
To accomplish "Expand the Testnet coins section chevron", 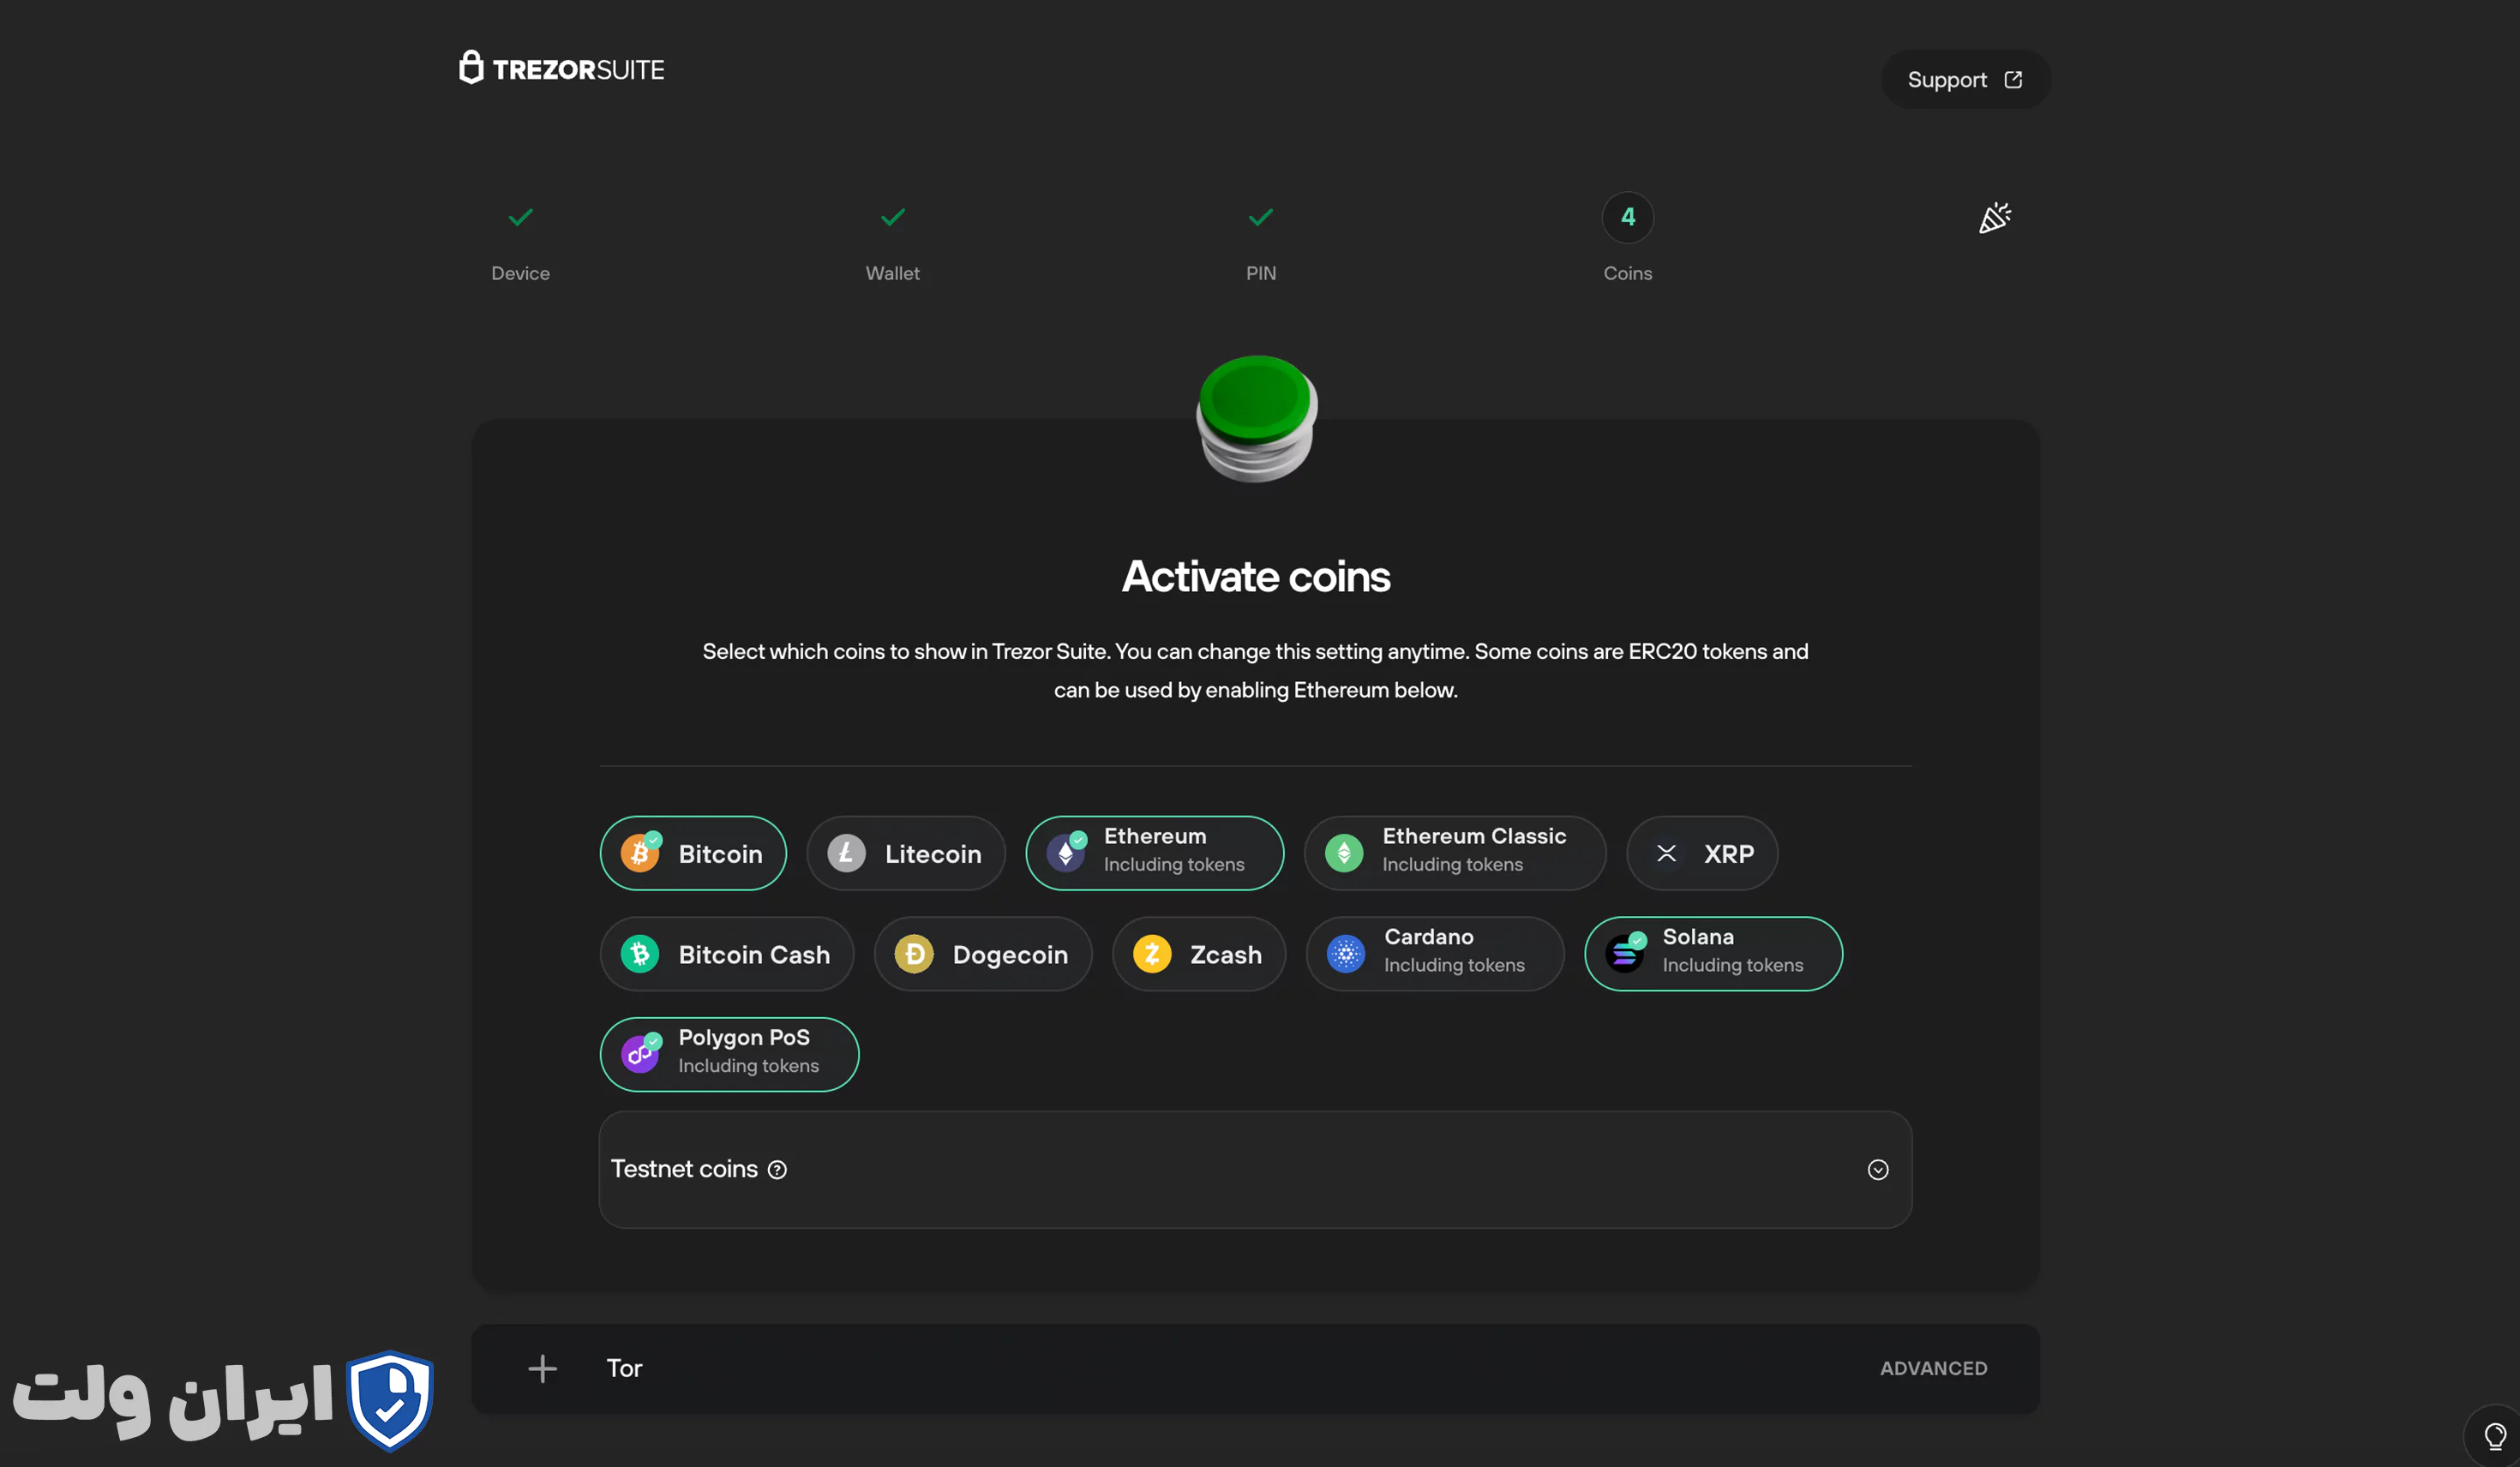I will point(1877,1169).
